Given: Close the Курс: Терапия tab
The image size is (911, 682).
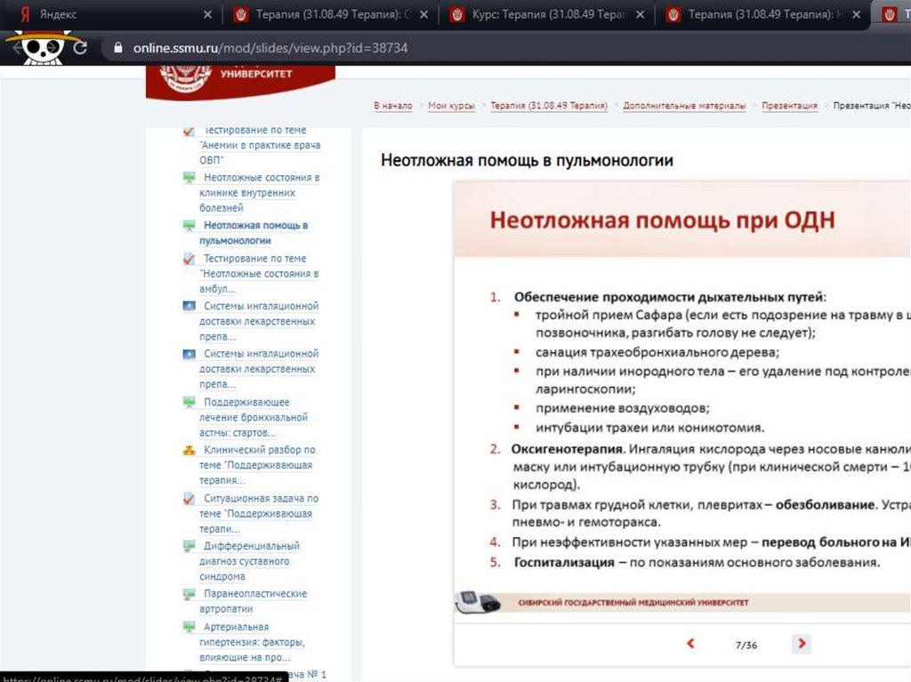Looking at the screenshot, I should tap(640, 14).
